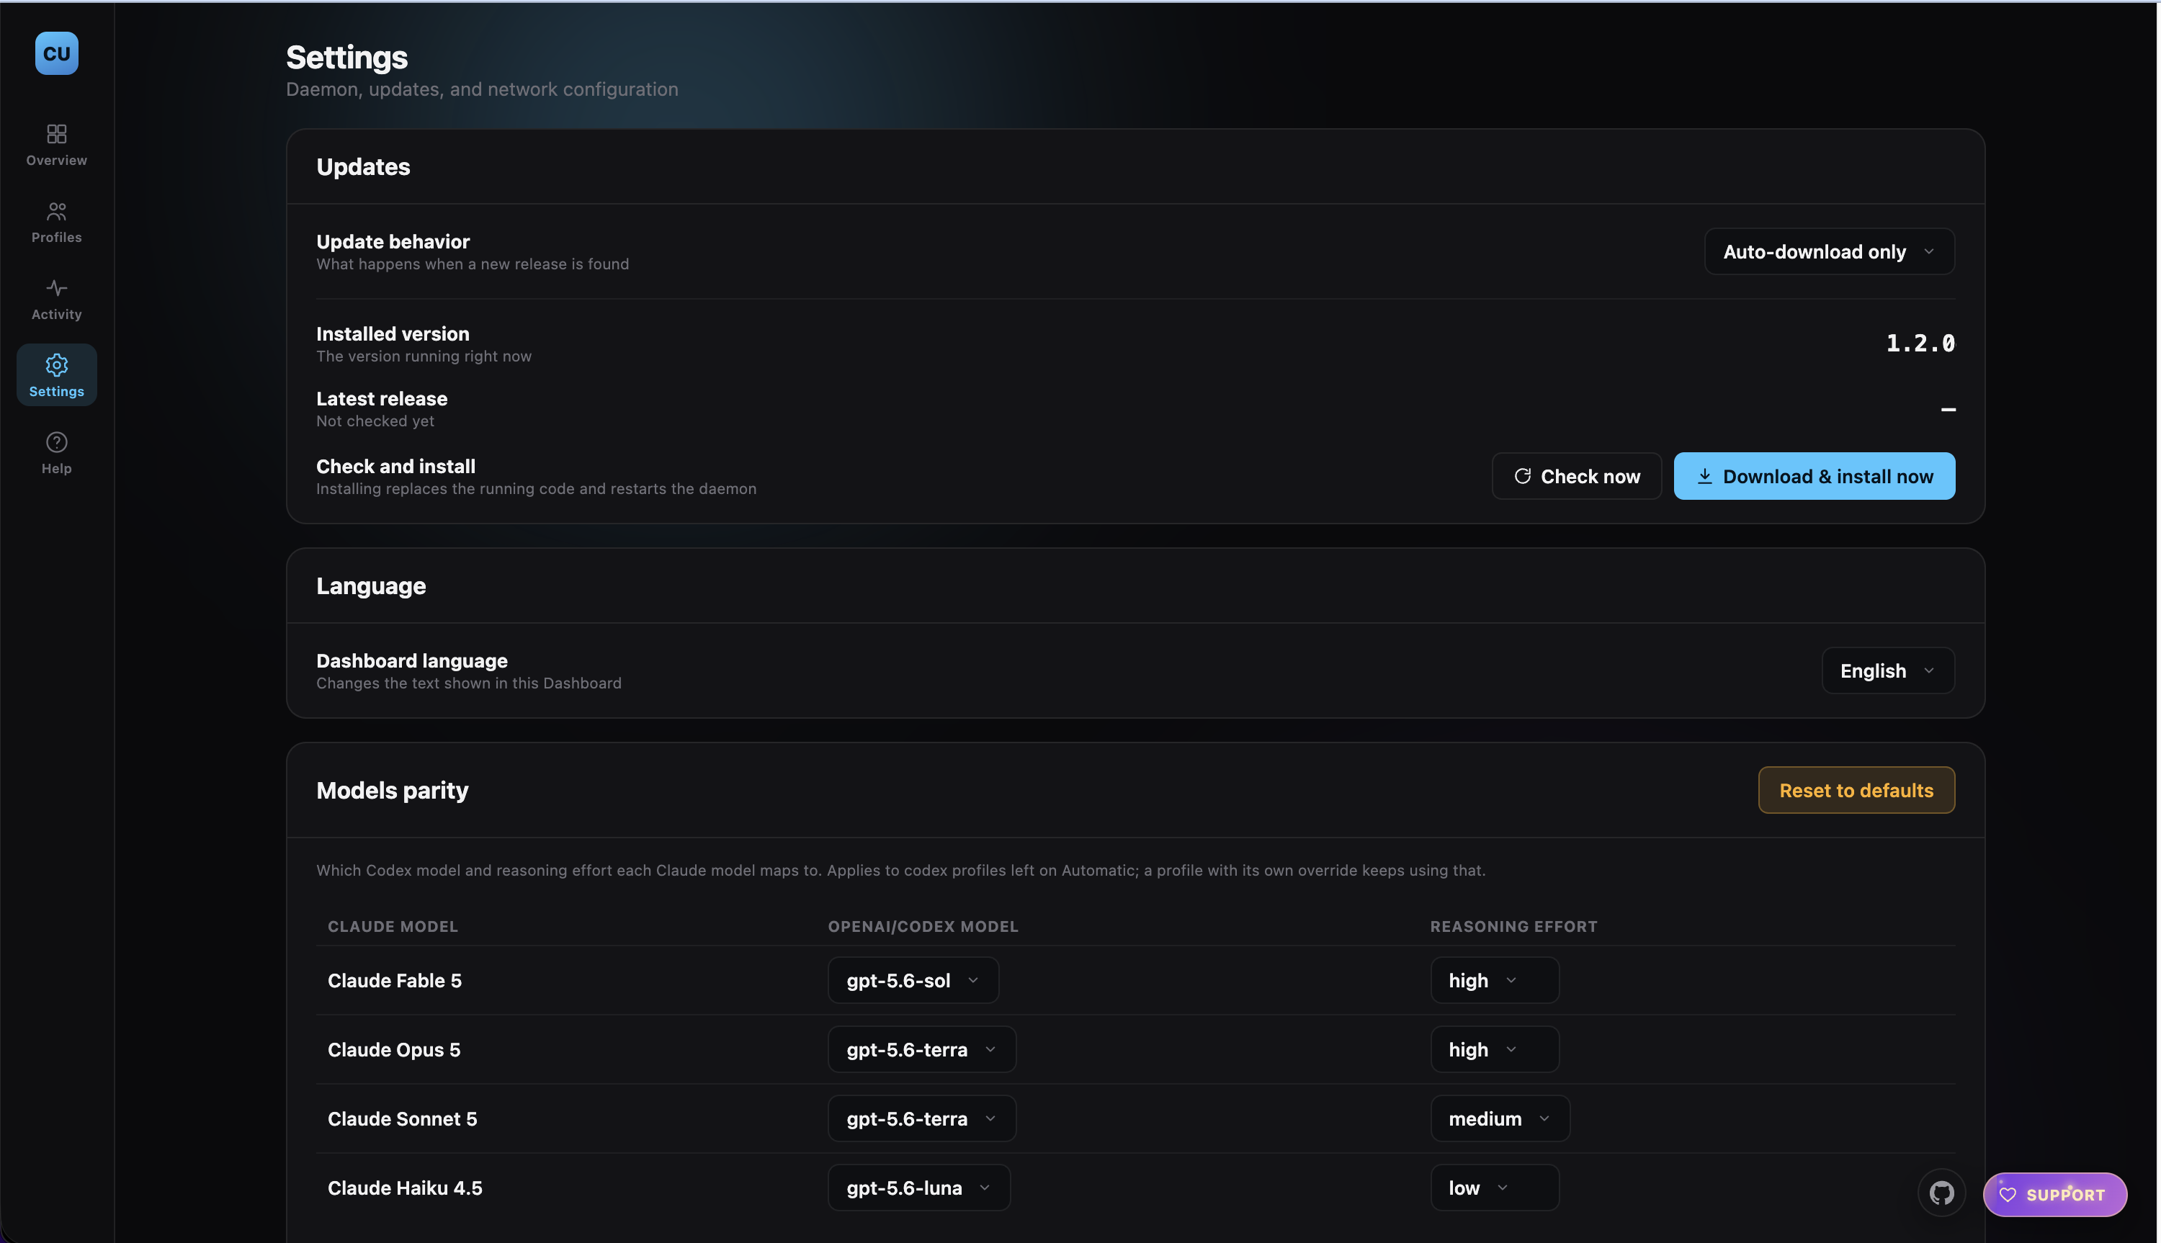The width and height of the screenshot is (2161, 1243).
Task: Click Download & install now
Action: [x=1815, y=475]
